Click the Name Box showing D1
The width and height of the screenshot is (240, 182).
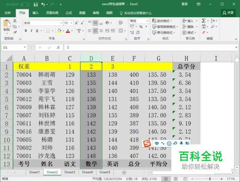(x=14, y=48)
